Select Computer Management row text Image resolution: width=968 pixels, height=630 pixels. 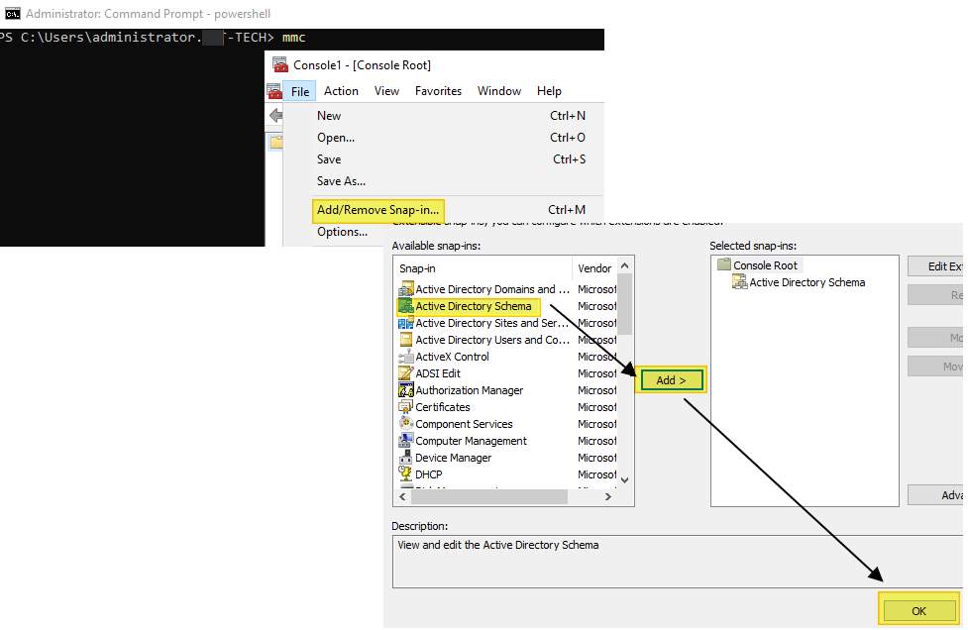(471, 441)
